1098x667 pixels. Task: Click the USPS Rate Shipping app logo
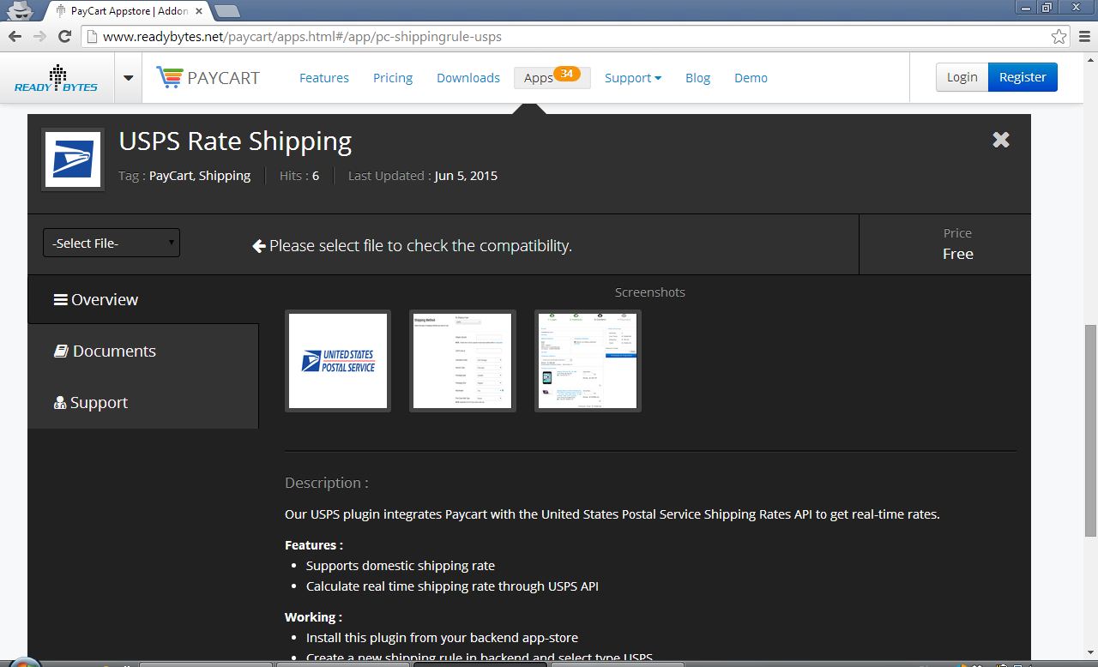tap(72, 159)
